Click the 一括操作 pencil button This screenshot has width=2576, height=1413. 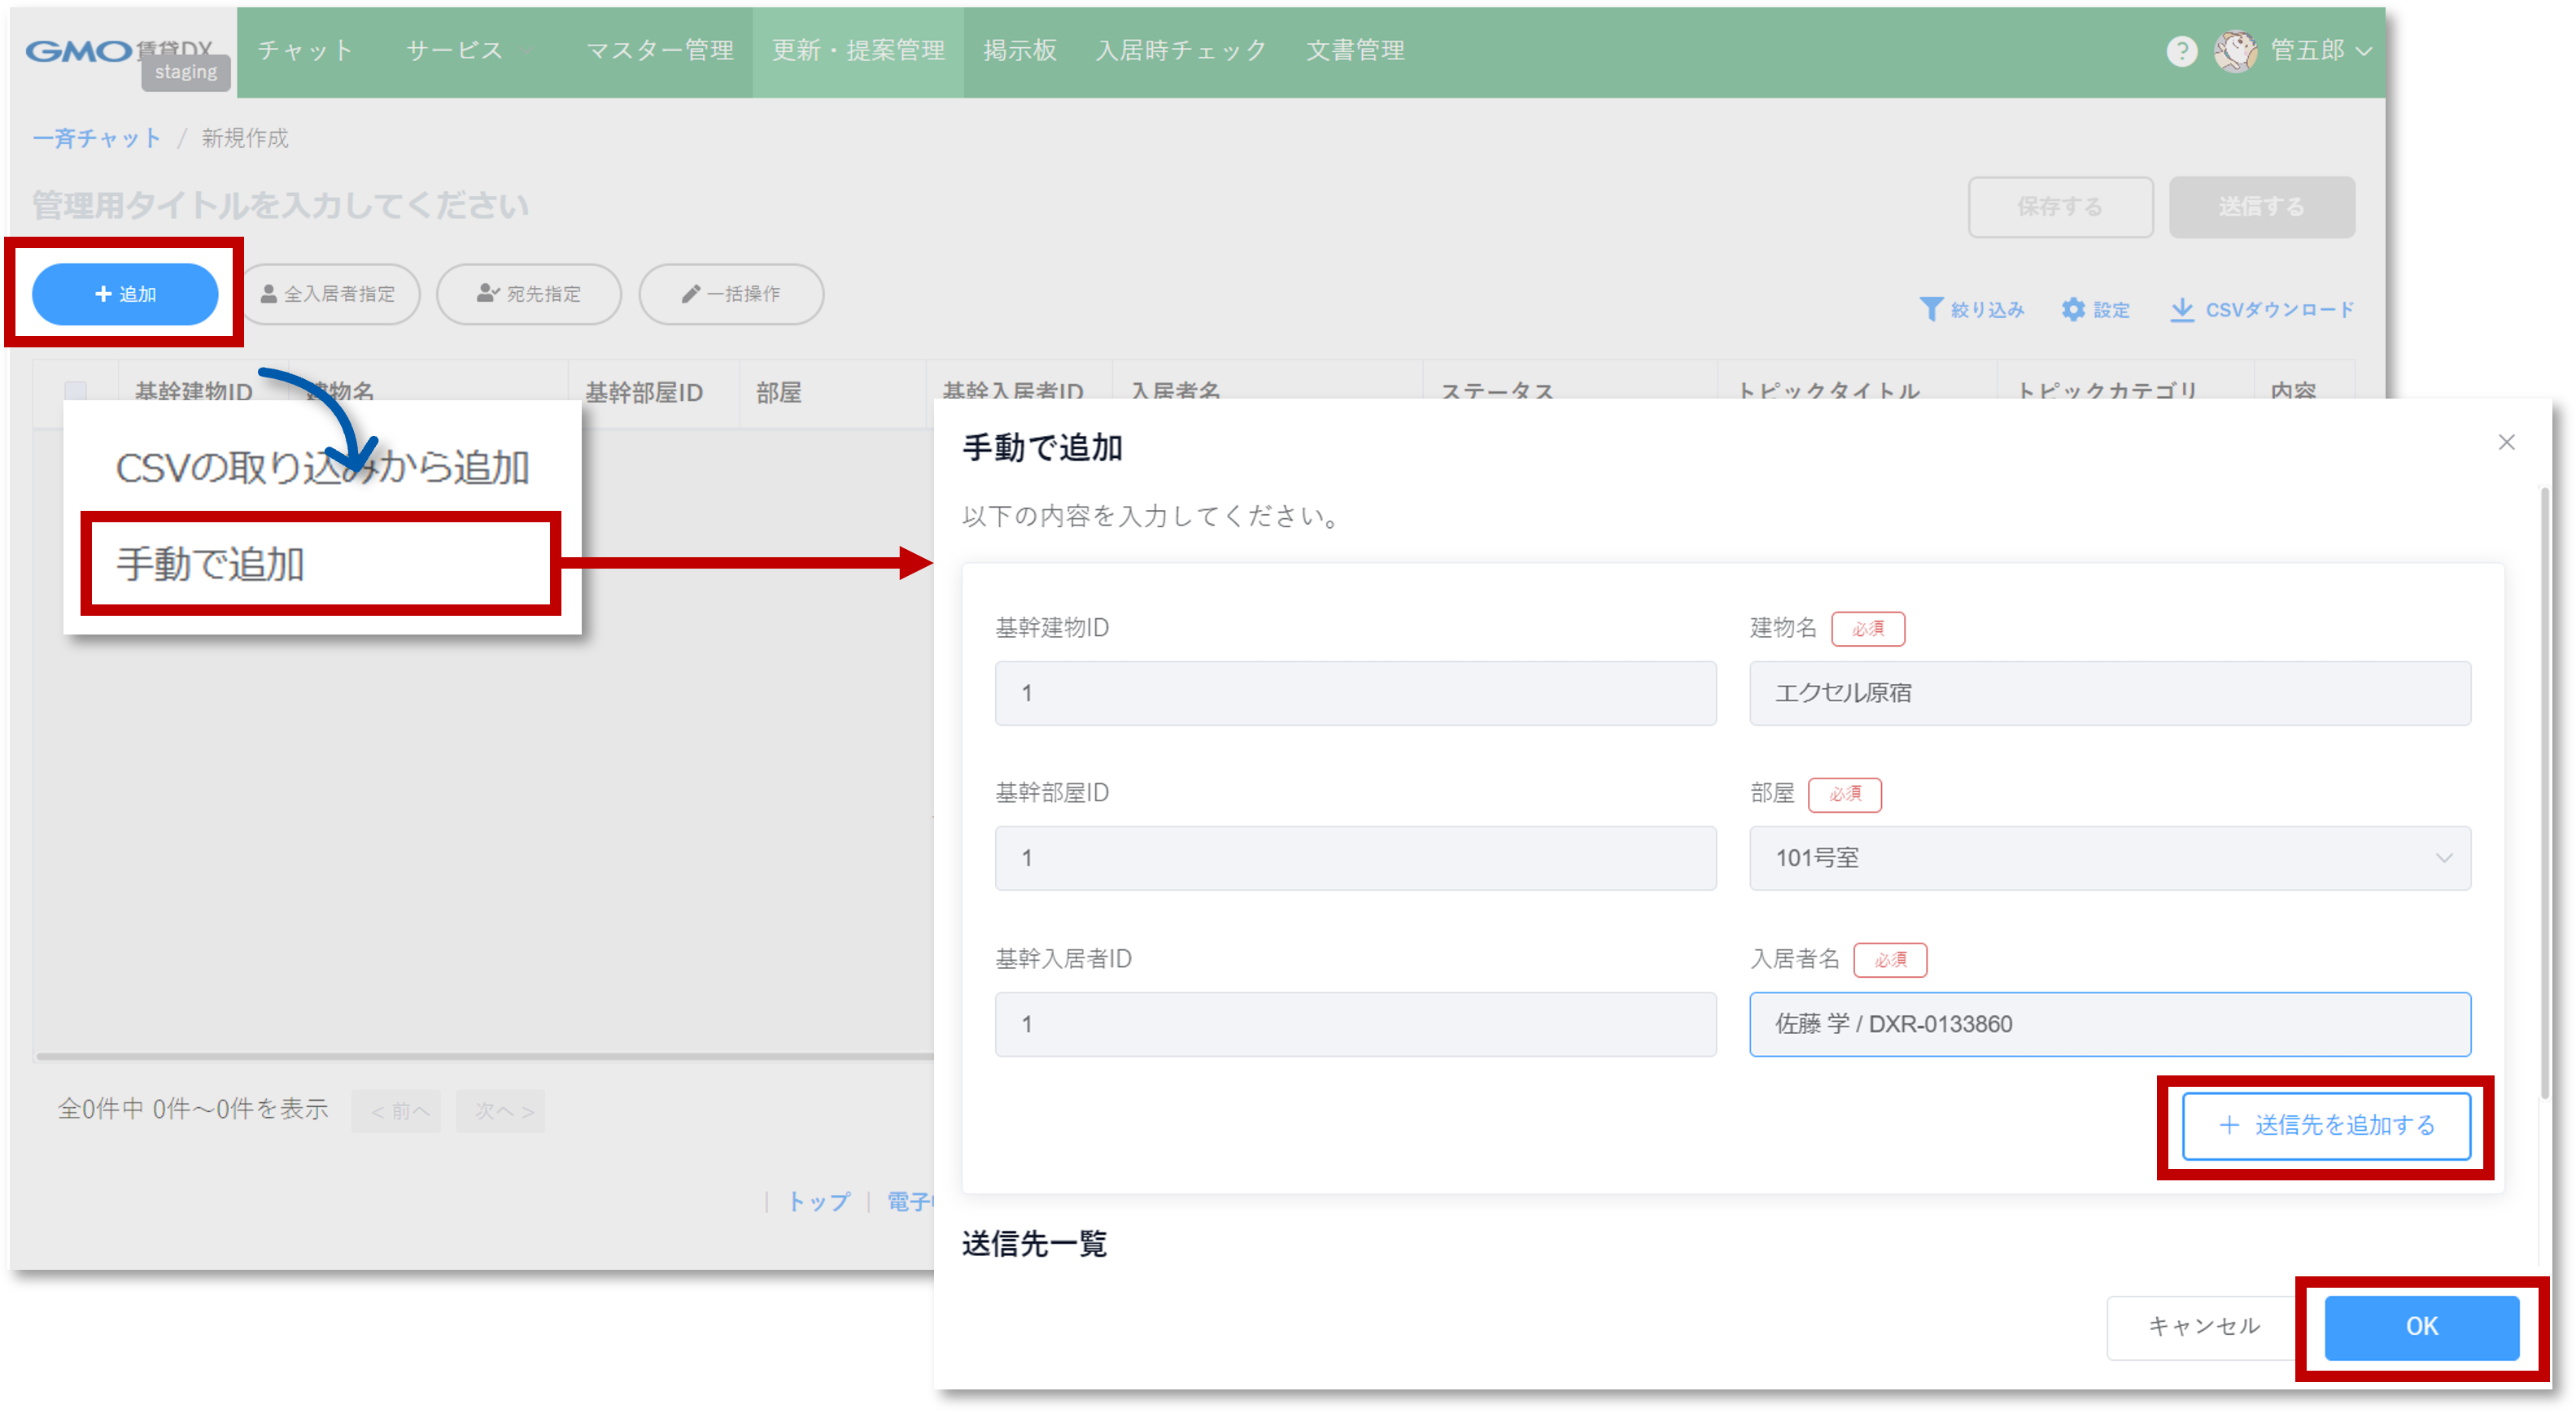coord(731,294)
